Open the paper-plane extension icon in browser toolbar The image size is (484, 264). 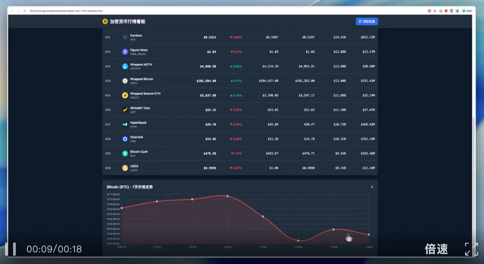457,11
